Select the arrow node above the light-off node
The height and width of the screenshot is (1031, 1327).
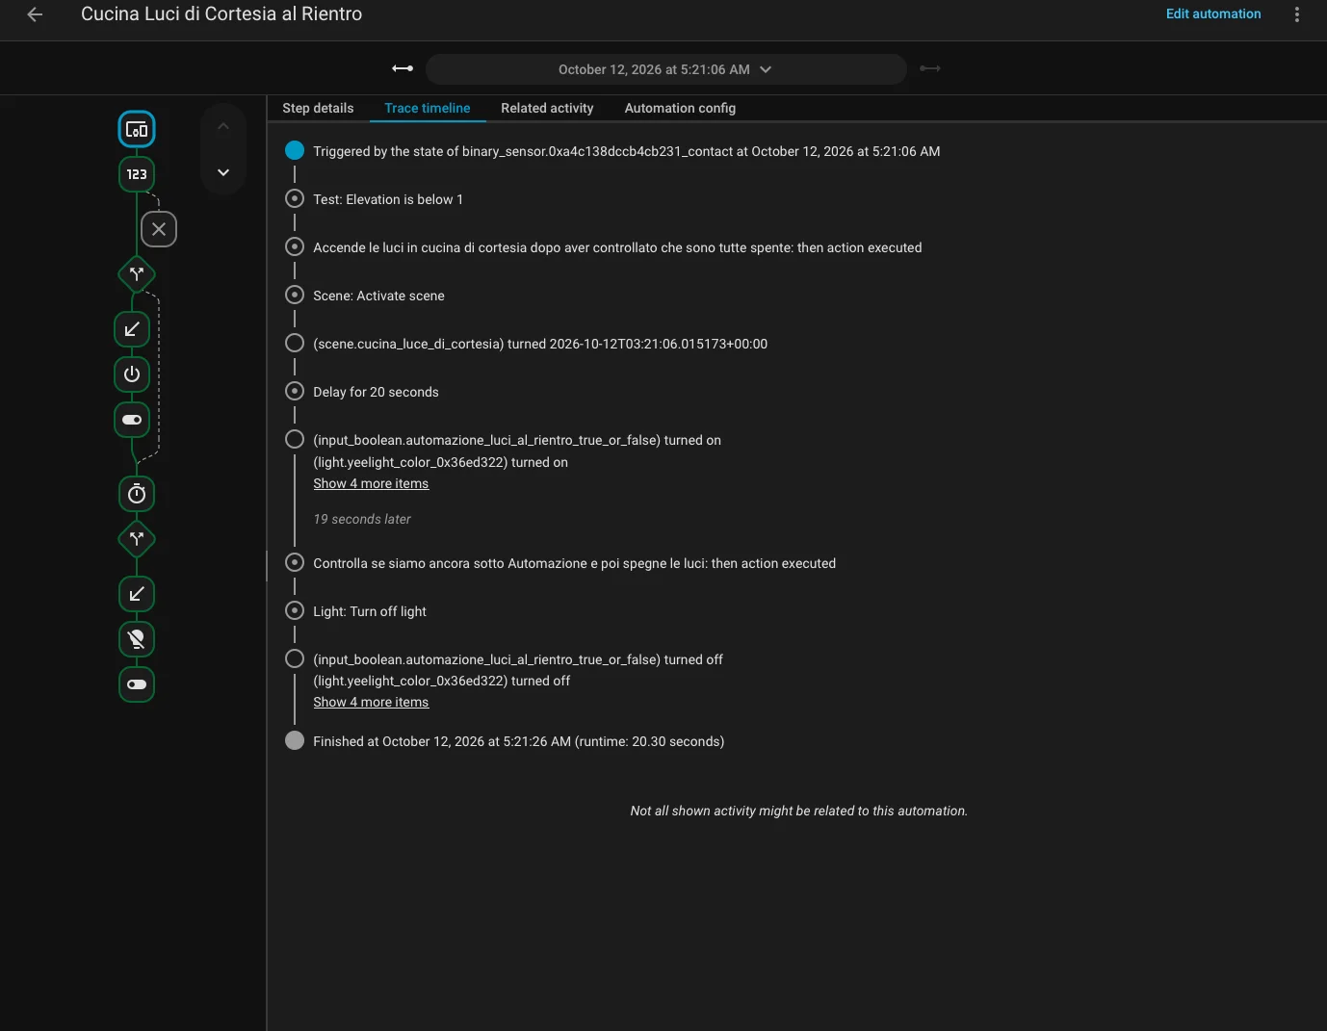click(x=137, y=594)
